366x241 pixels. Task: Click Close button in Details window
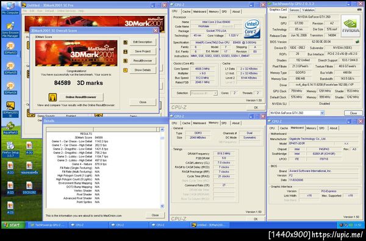click(155, 215)
